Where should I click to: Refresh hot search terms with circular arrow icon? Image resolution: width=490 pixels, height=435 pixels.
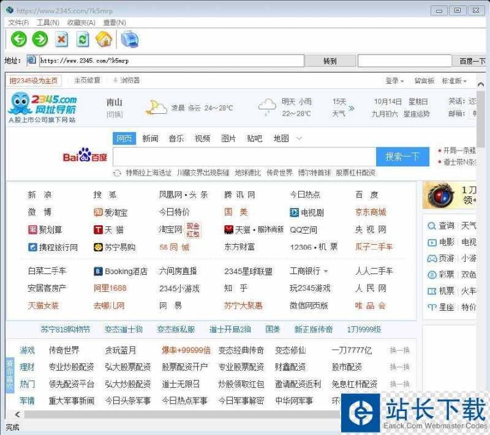117,173
